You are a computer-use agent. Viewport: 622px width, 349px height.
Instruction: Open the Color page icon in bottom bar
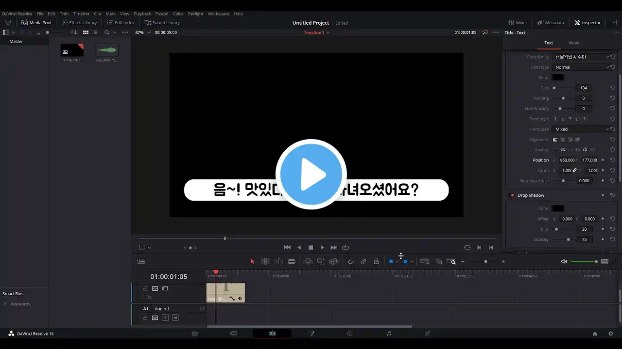(x=349, y=333)
